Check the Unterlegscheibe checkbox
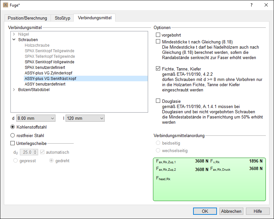 (13, 143)
